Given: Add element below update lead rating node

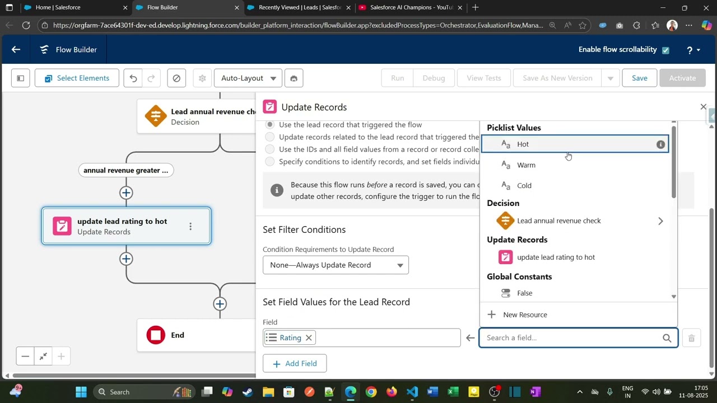Looking at the screenshot, I should 126,259.
